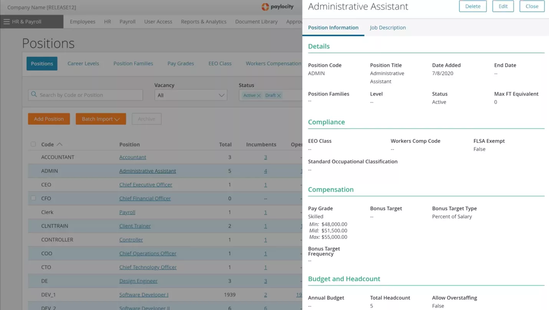Open Reports & Analytics menu
The height and width of the screenshot is (310, 549).
click(x=203, y=22)
